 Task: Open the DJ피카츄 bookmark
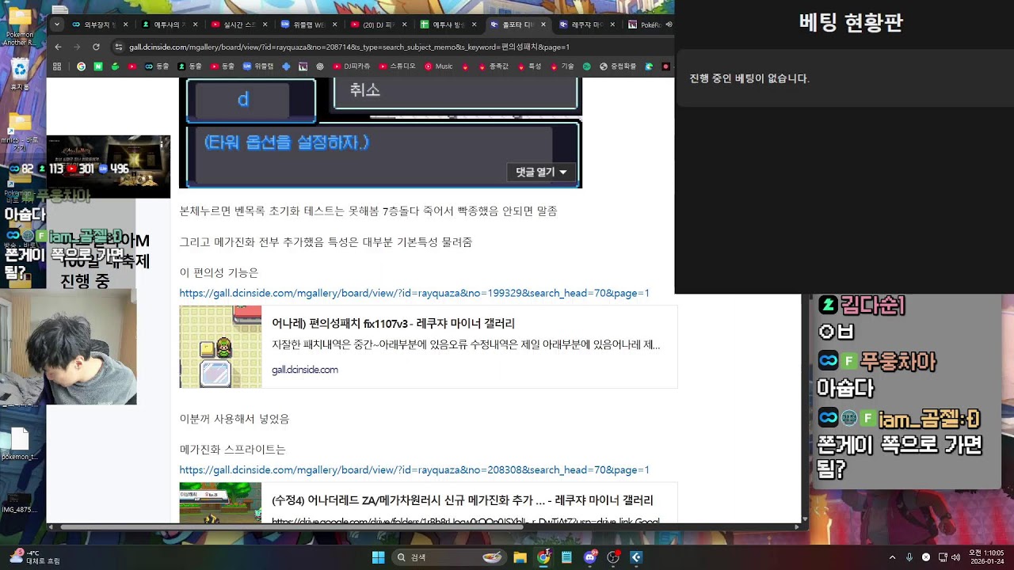(x=352, y=66)
